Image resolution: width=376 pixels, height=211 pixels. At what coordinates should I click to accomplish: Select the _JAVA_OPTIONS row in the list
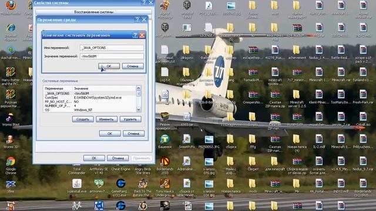point(90,93)
